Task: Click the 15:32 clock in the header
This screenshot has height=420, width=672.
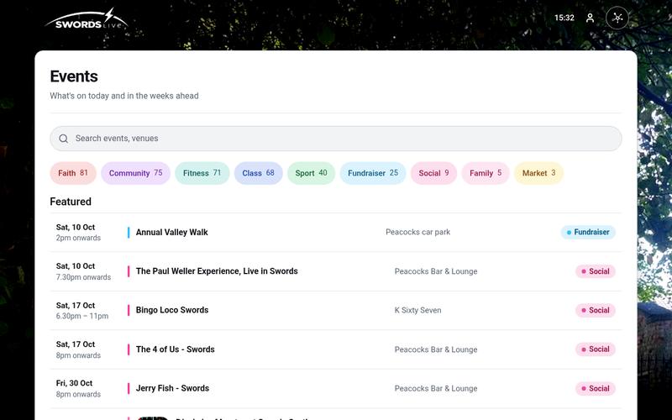Action: click(x=564, y=18)
